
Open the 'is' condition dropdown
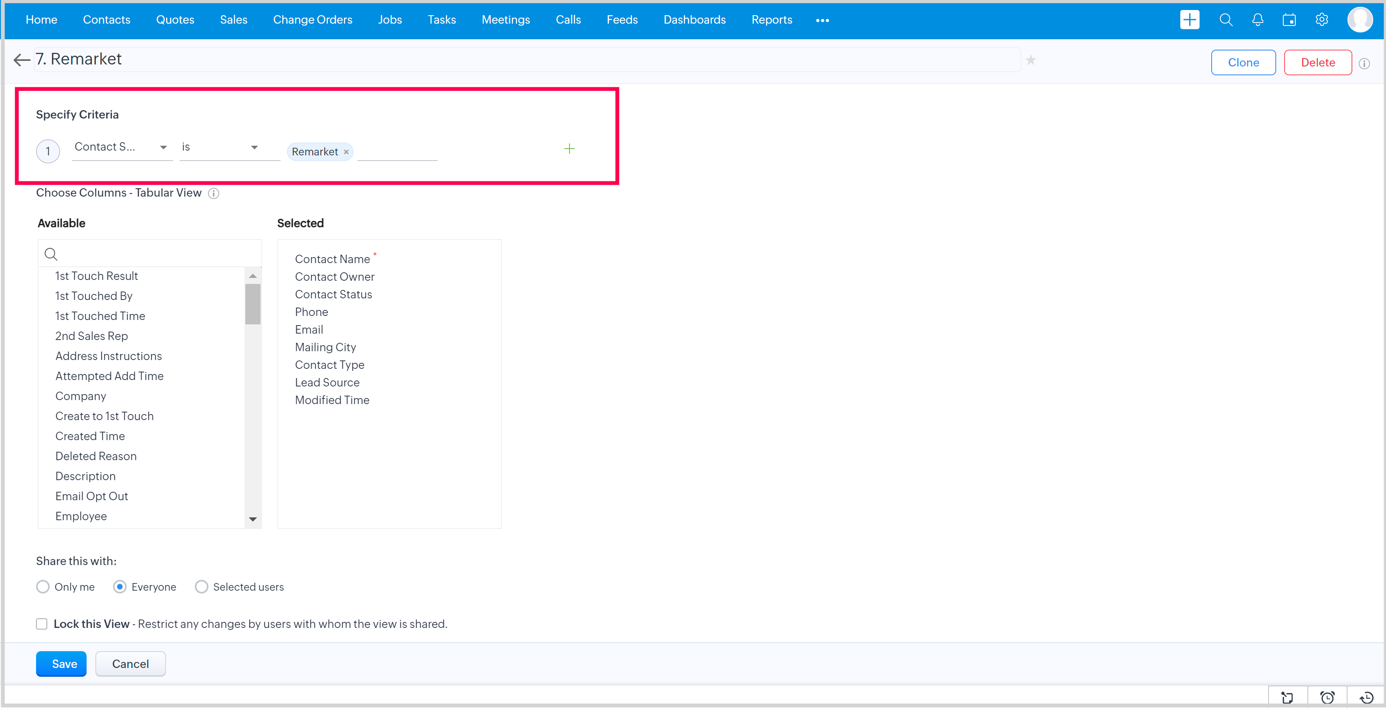pyautogui.click(x=254, y=147)
